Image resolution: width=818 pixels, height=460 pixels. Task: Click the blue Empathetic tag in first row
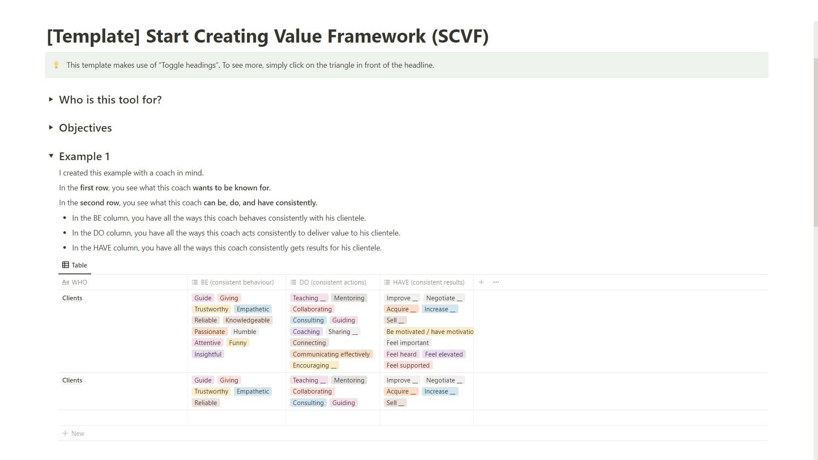point(253,309)
